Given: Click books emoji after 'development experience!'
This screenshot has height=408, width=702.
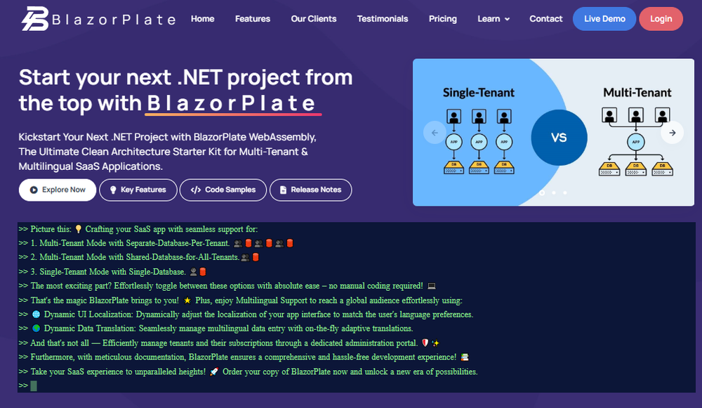Looking at the screenshot, I should point(465,357).
